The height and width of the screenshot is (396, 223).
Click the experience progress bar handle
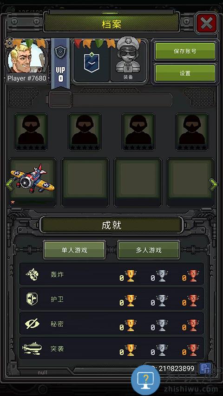coord(60,99)
